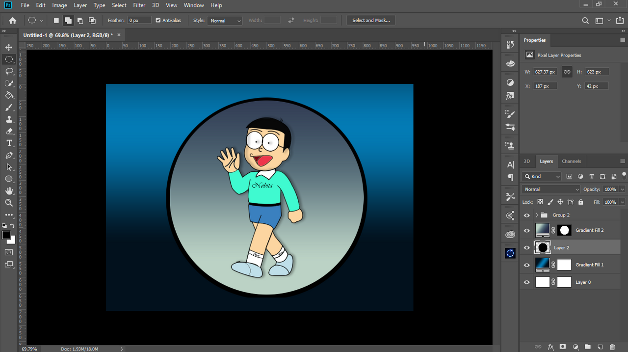Select the Ellipse shape tool
Viewport: 628px width, 352px height.
(9, 179)
